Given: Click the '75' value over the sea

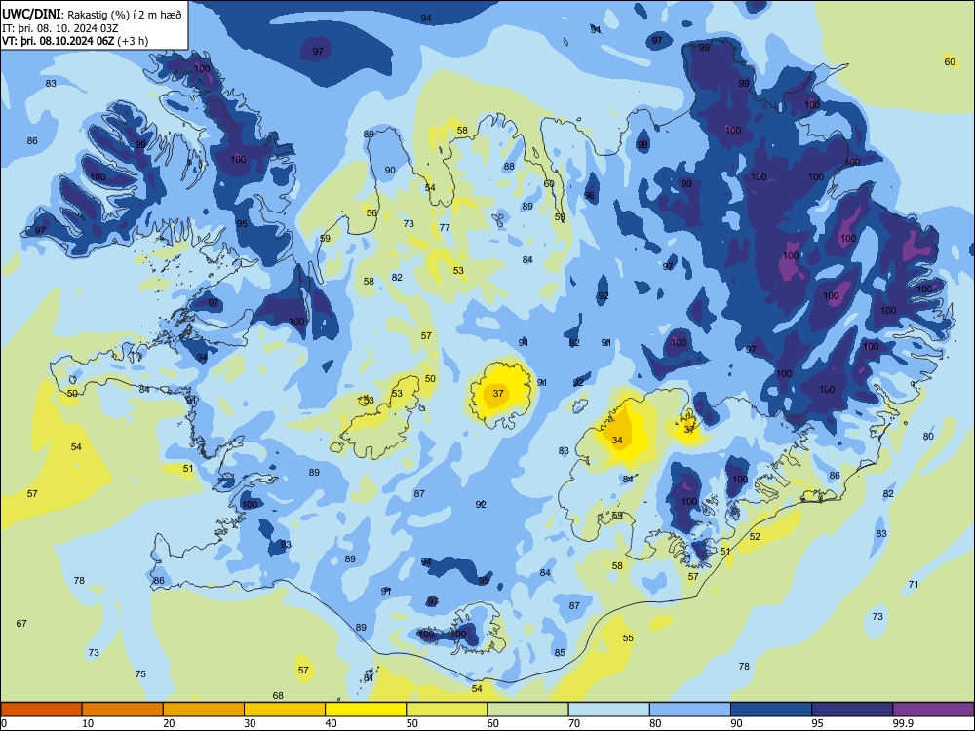Looking at the screenshot, I should 140,673.
